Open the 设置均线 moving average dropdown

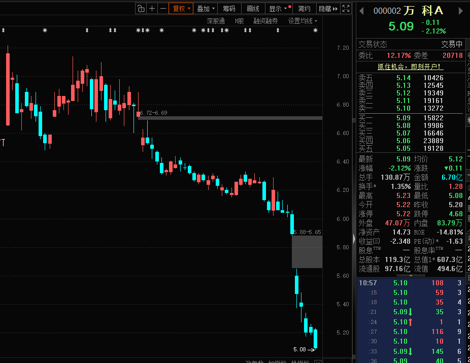coord(303,21)
